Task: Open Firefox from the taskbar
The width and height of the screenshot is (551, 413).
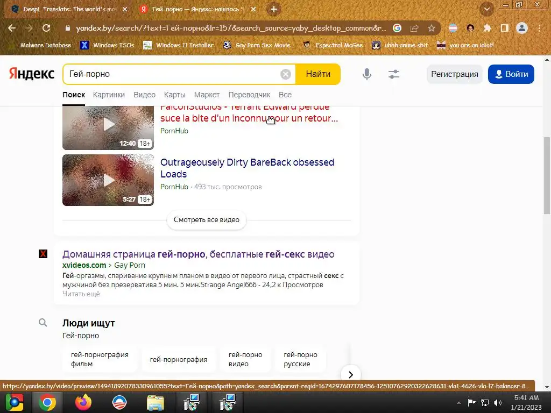Action: tap(83, 402)
